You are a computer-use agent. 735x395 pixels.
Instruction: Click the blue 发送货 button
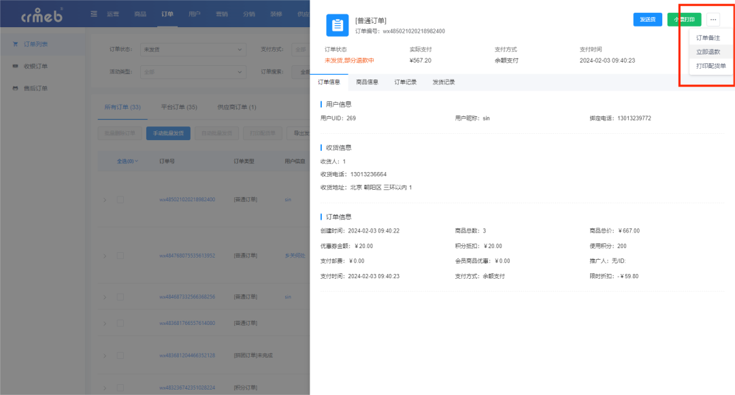pyautogui.click(x=647, y=20)
